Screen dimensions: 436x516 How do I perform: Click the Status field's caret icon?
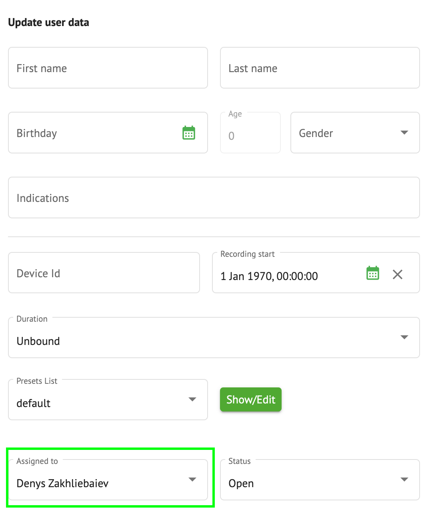(x=404, y=480)
